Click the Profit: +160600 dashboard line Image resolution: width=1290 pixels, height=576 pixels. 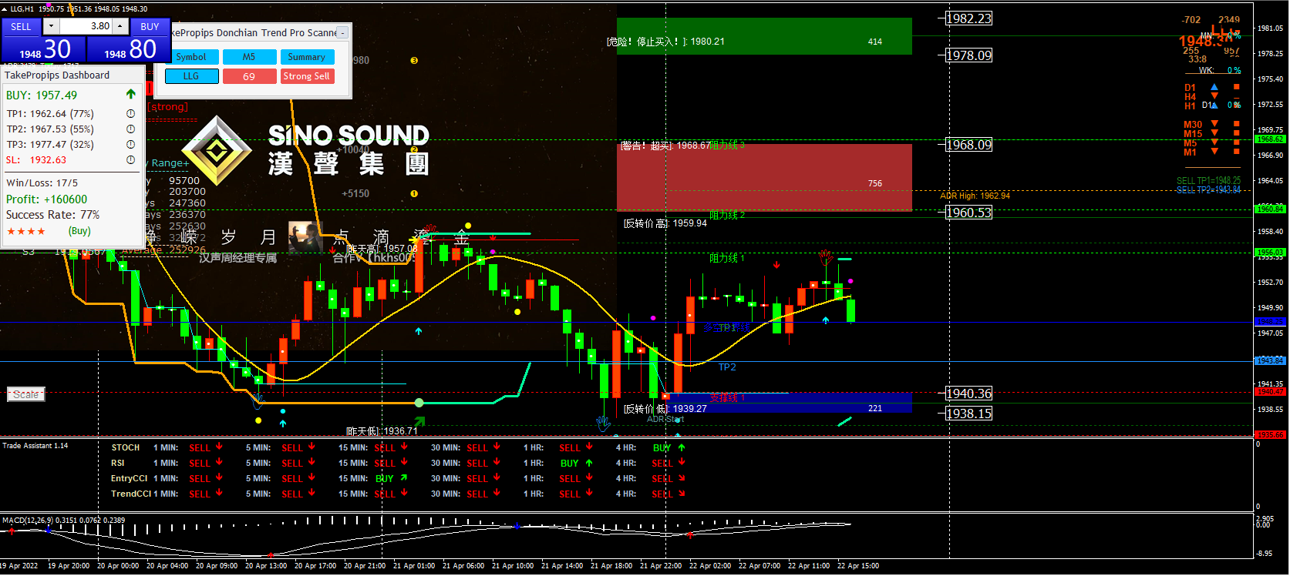pyautogui.click(x=46, y=199)
